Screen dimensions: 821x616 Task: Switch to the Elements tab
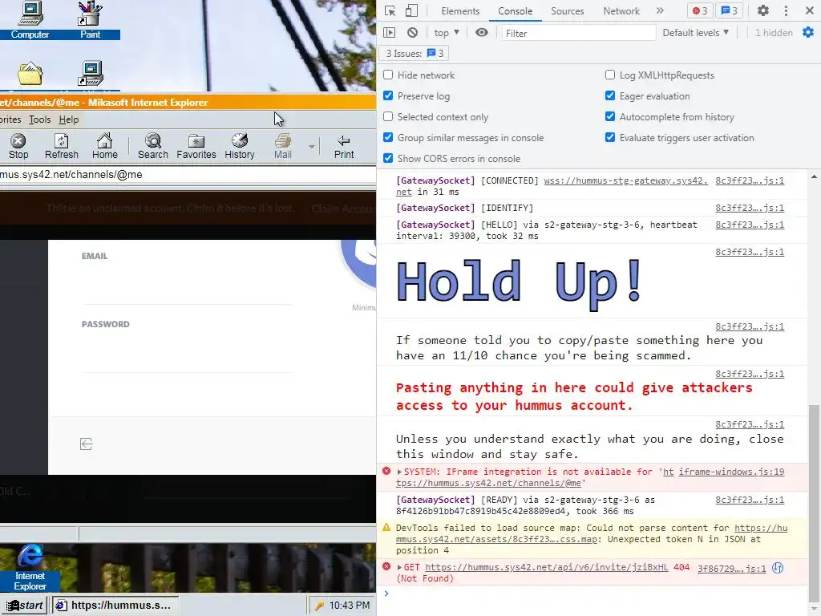click(x=460, y=11)
